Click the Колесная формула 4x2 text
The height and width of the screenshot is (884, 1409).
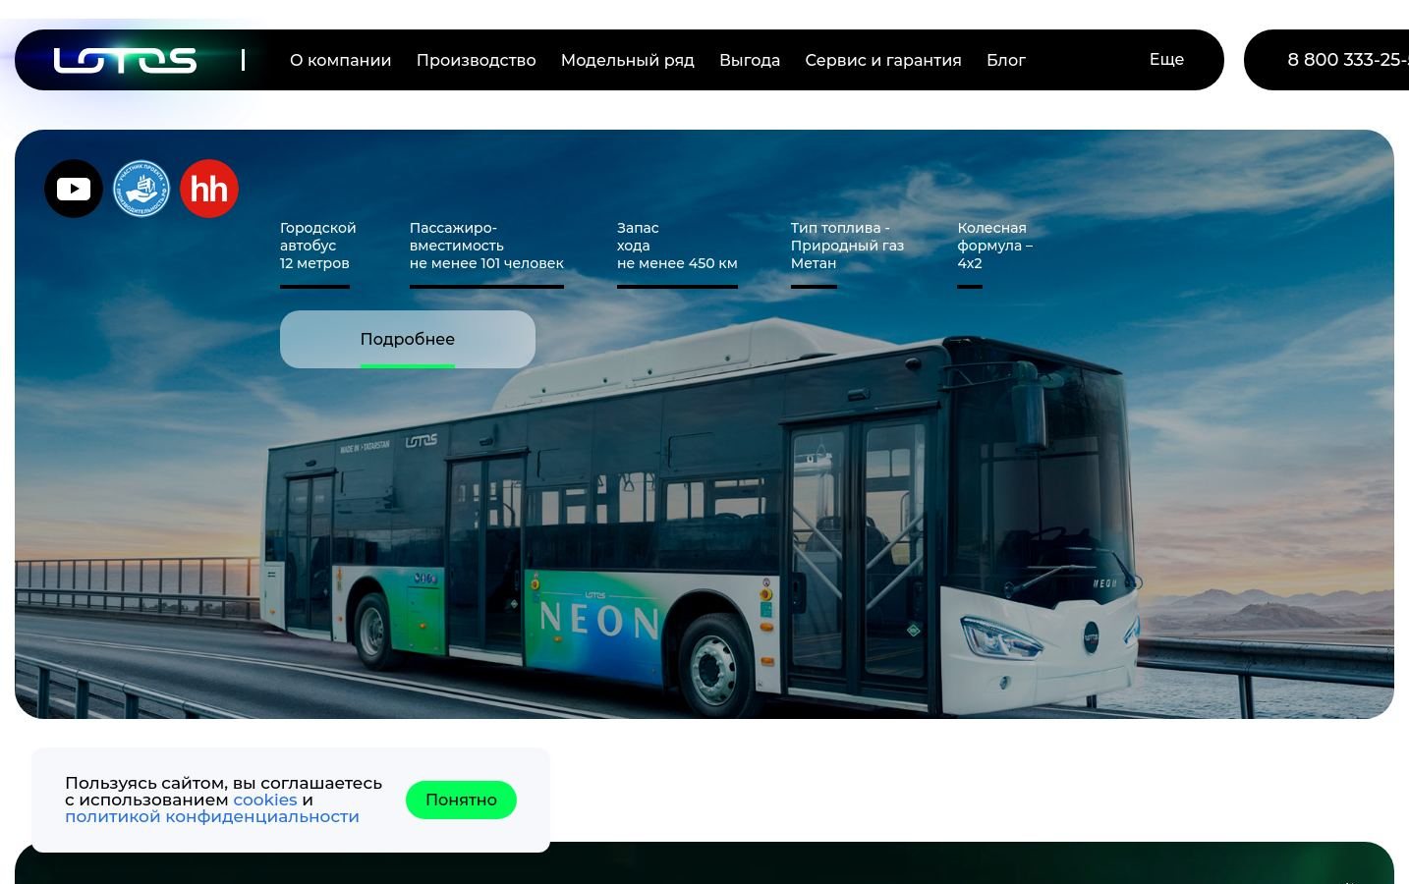[995, 246]
